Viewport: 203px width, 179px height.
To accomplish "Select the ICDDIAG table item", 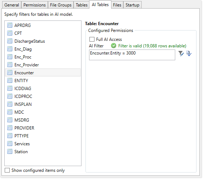I will tap(43, 88).
